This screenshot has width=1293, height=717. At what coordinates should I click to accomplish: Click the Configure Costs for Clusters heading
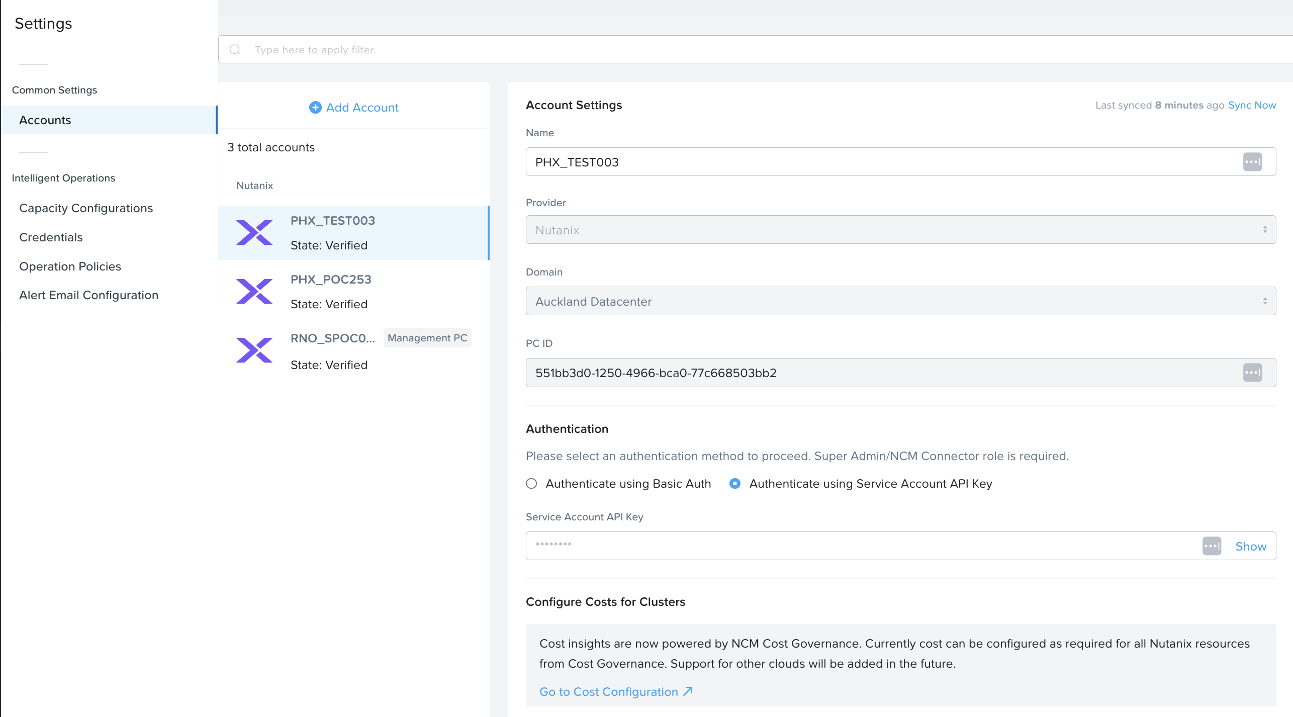click(x=606, y=602)
